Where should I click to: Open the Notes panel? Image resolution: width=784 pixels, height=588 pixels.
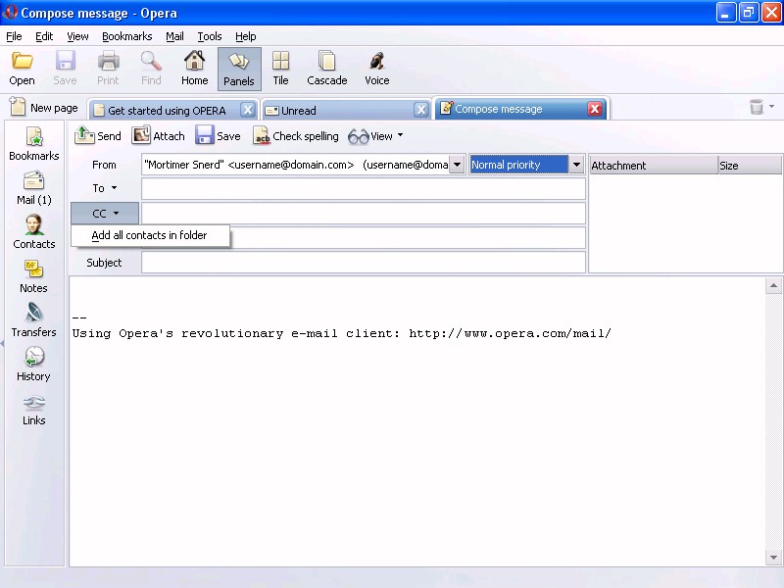point(34,276)
